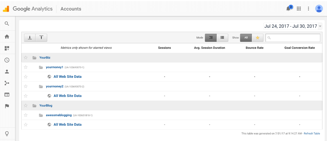Viewport: 327px width, 141px height.
Task: Switch Mode to flat list view
Action: (x=222, y=38)
